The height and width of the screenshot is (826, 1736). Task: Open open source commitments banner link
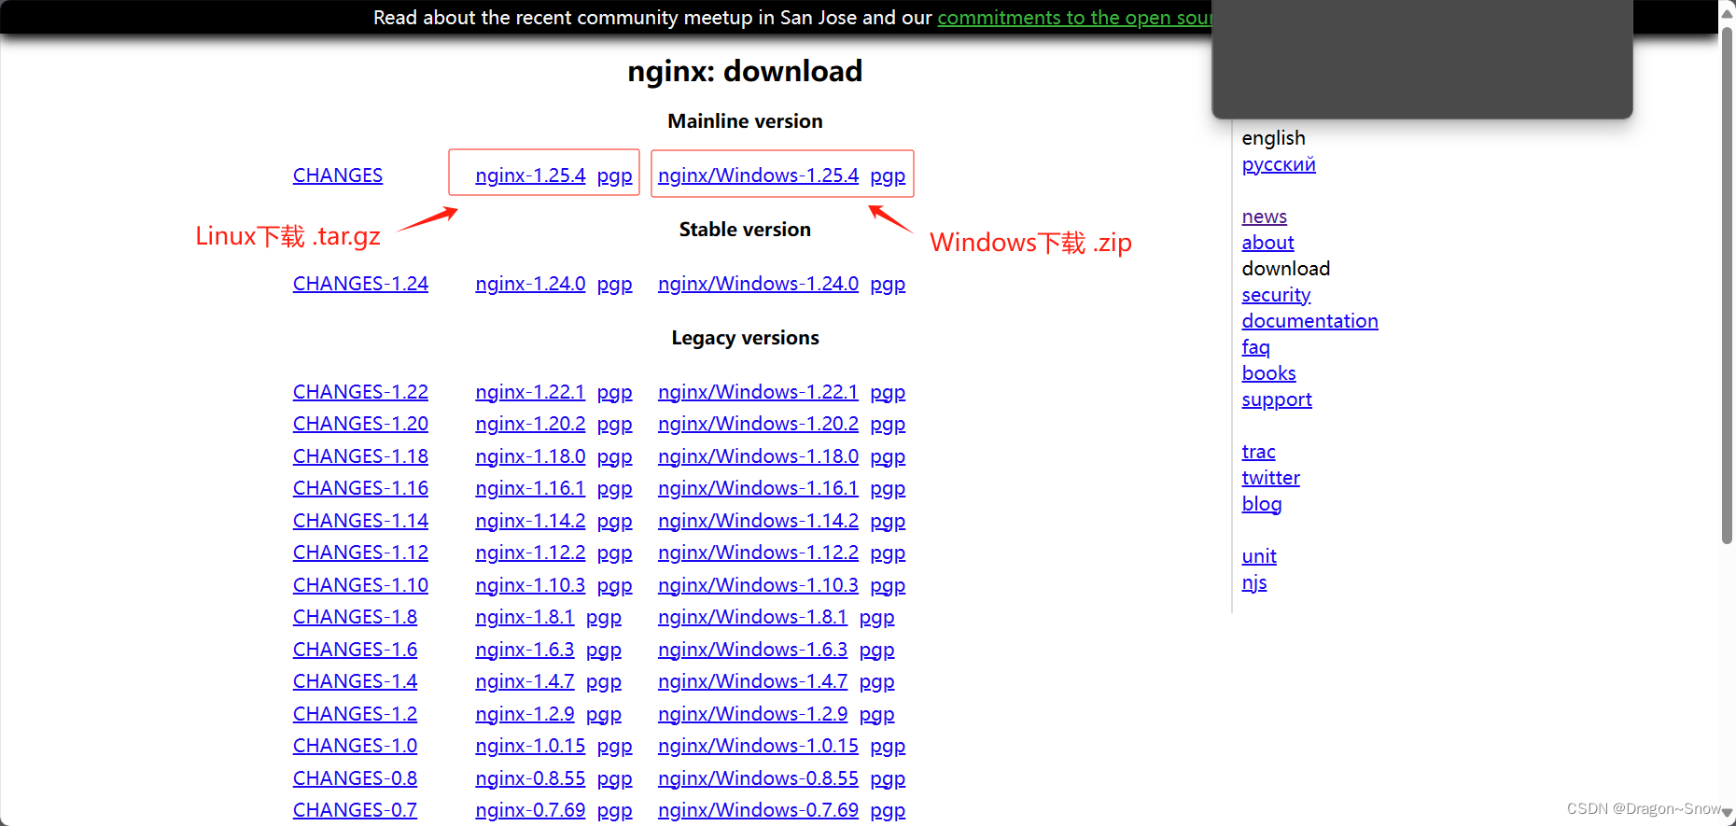1074,18
